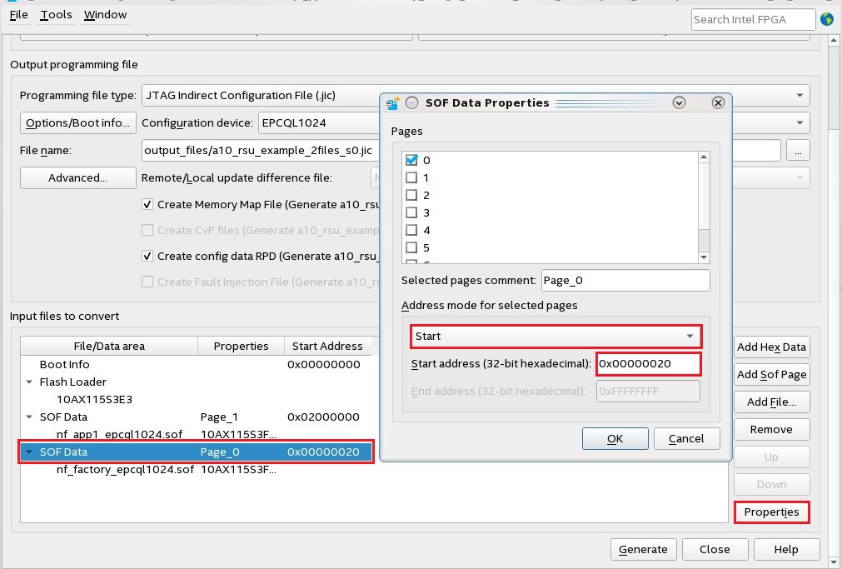The height and width of the screenshot is (569, 842).
Task: Click the Add Sof Page button
Action: tap(772, 375)
